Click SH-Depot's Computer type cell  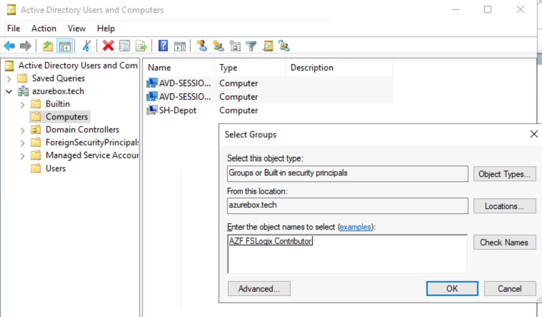239,110
